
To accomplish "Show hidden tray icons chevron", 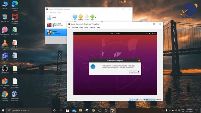I will pos(163,110).
